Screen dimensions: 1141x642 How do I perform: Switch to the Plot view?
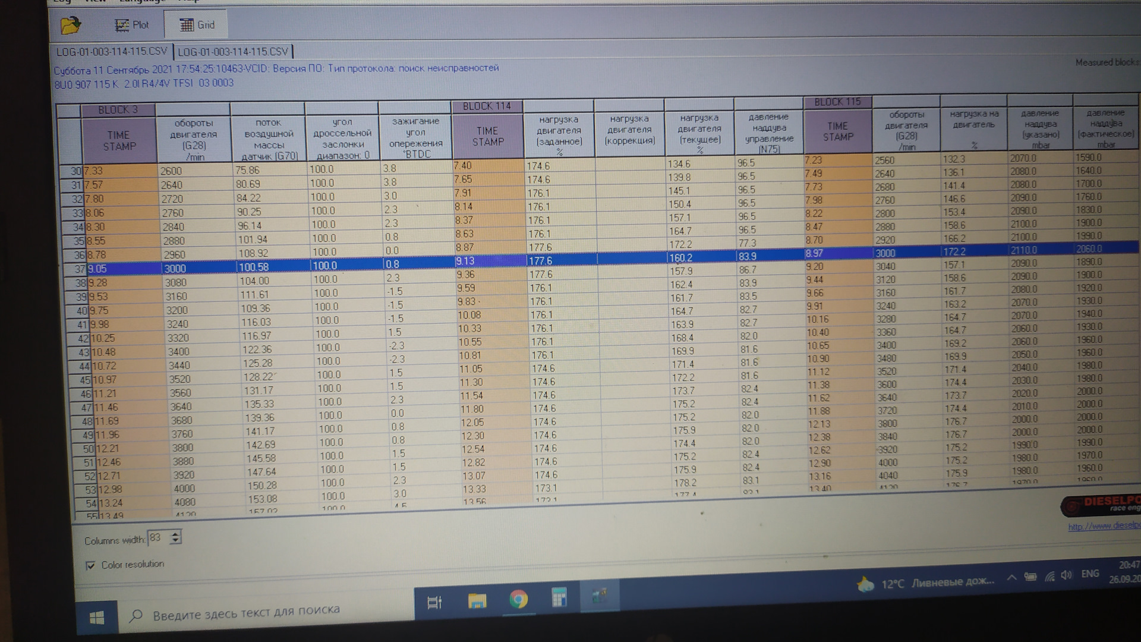(x=132, y=25)
